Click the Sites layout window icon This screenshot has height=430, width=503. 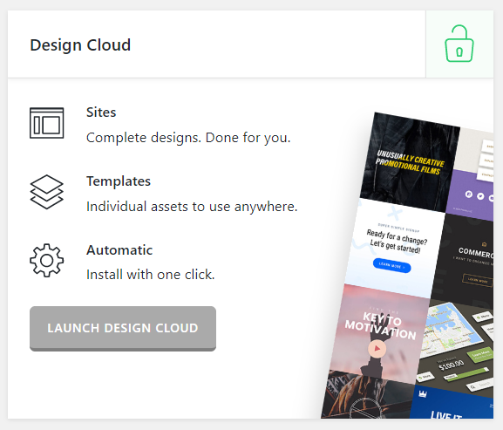coord(47,123)
